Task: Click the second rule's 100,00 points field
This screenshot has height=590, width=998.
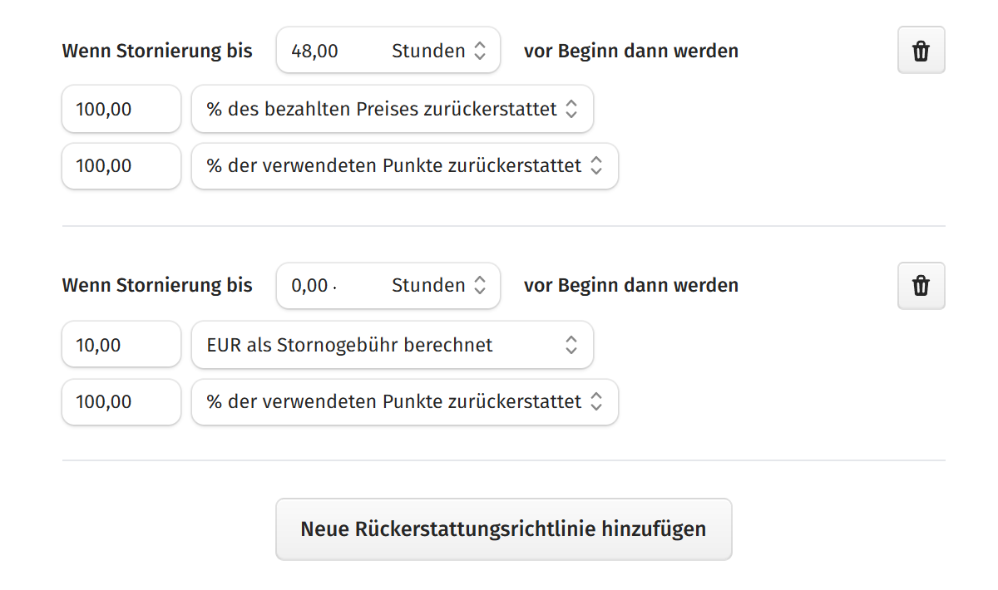Action: coord(121,401)
